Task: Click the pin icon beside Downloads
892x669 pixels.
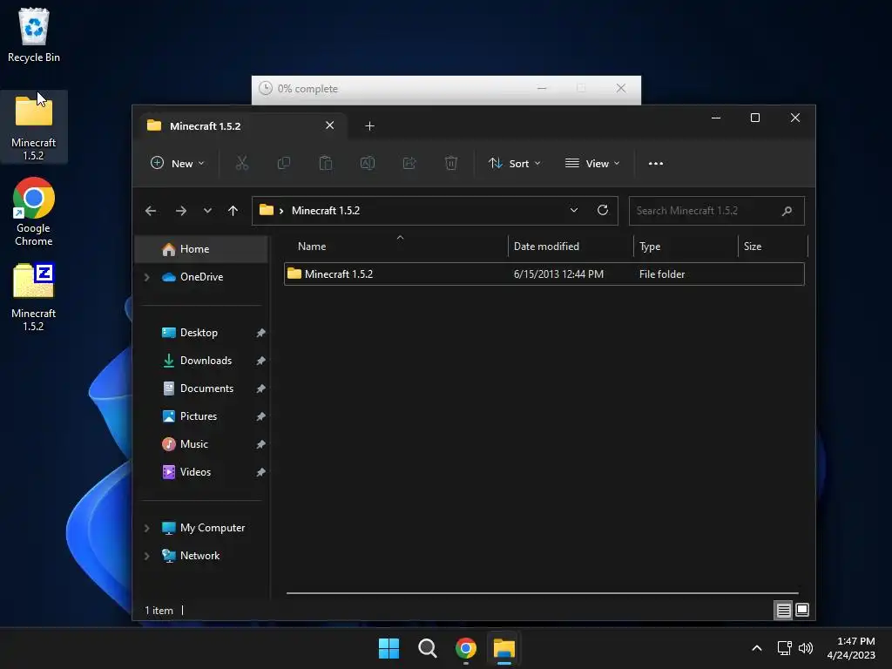Action: click(260, 361)
